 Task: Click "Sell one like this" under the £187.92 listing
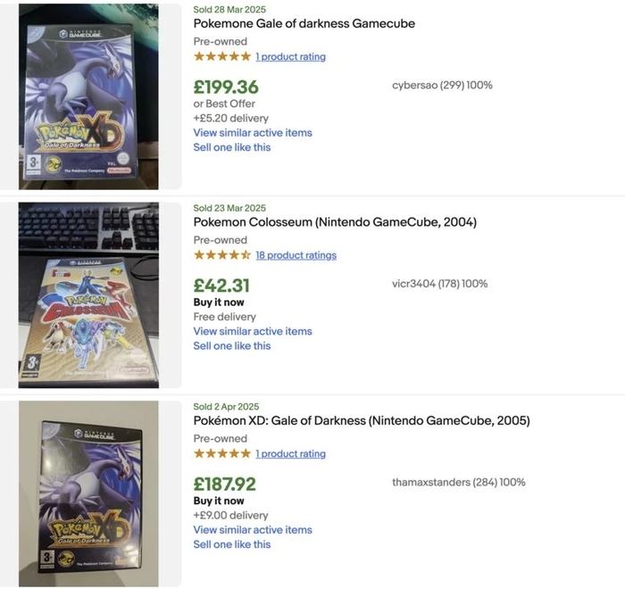click(232, 544)
